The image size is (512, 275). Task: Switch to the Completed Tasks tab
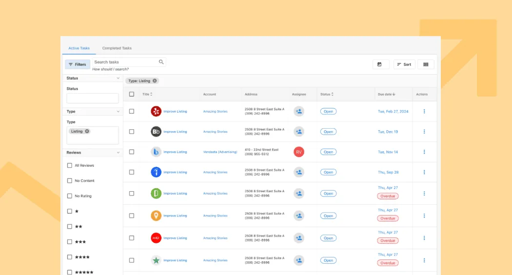(117, 48)
